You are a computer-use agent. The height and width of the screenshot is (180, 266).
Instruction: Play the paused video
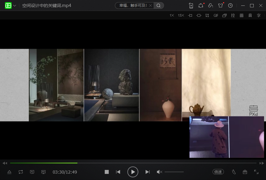133,172
